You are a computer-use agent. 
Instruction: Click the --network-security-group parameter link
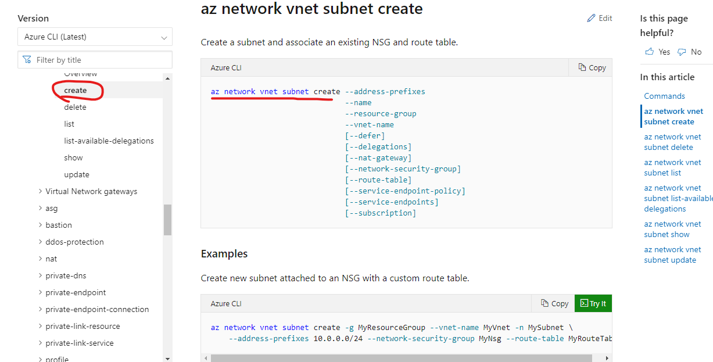403,169
